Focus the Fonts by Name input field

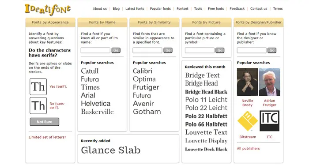(95, 50)
